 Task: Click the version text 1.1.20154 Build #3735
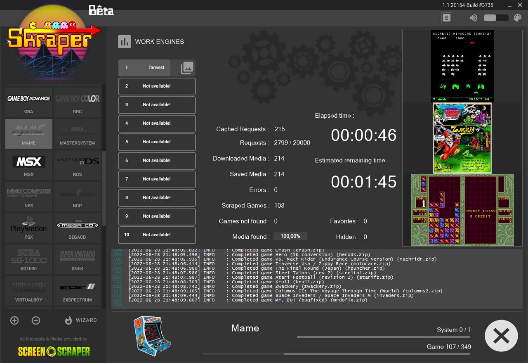click(468, 5)
